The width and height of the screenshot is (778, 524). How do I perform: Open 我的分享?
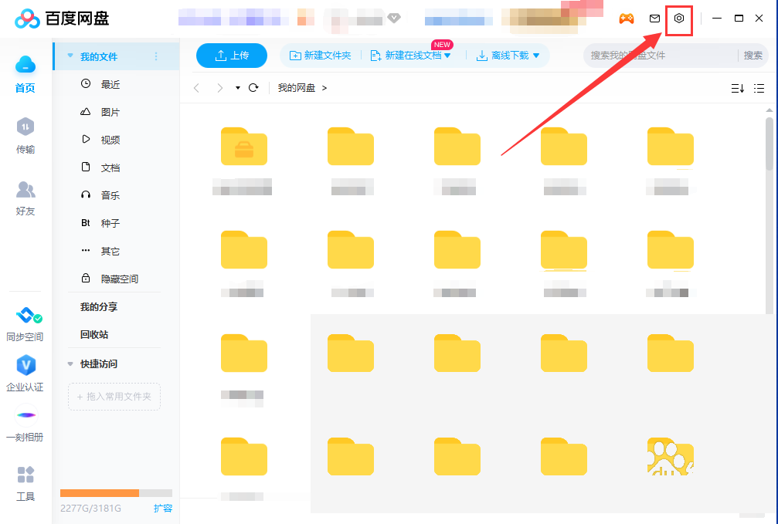[x=99, y=307]
